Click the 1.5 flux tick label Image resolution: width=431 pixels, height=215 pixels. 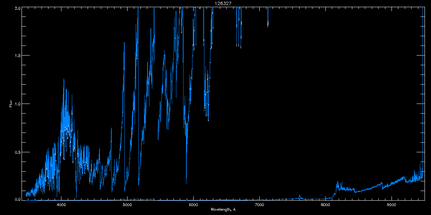click(x=17, y=56)
